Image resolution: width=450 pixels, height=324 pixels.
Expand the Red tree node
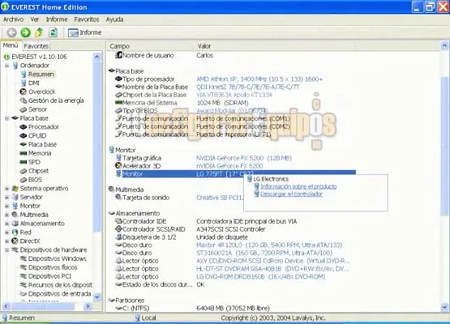[6, 232]
